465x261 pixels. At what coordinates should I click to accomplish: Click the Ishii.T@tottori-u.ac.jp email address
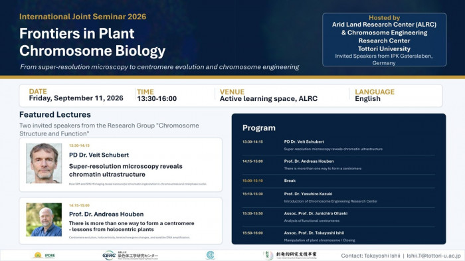[434, 256]
